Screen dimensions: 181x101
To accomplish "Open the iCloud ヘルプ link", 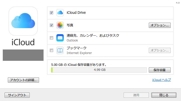I will coord(162,80).
